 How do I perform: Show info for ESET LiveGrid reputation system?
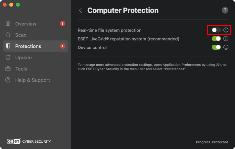coord(226,39)
